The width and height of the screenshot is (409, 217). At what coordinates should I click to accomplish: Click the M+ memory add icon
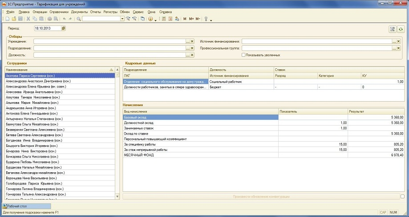coord(191,19)
